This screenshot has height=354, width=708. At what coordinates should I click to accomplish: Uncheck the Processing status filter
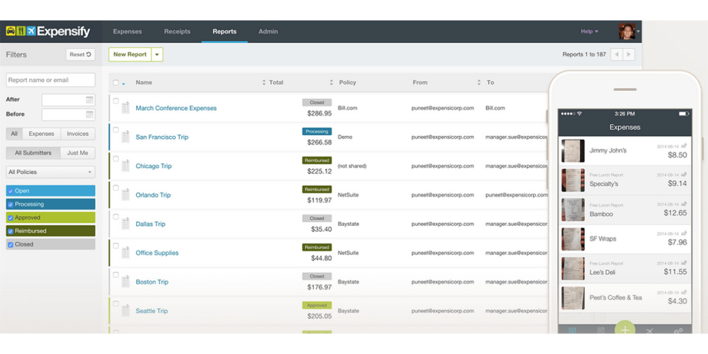point(11,204)
